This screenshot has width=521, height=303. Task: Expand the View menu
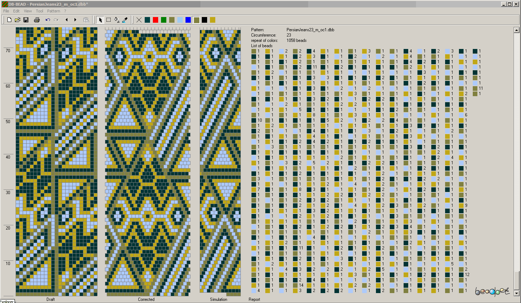(28, 11)
